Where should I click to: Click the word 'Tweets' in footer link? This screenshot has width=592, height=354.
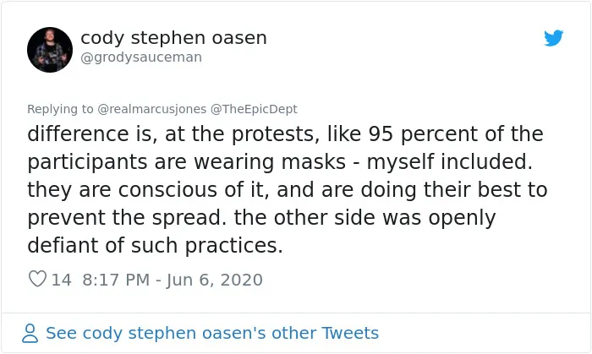(350, 333)
